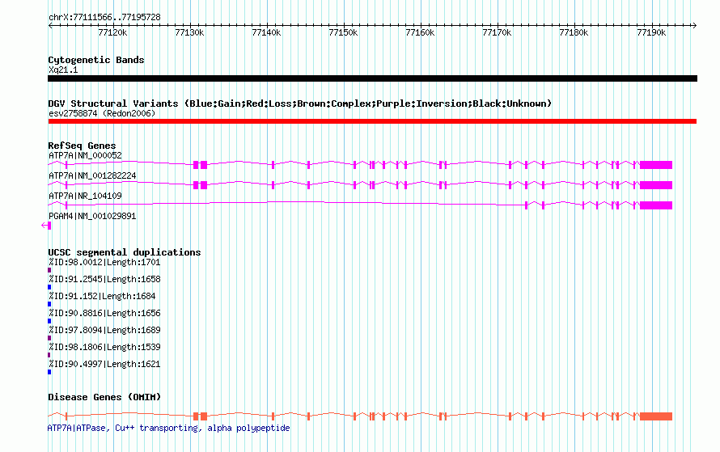Click the orange OMIM ATP7A terminal exon block
This screenshot has height=452, width=720.
pyautogui.click(x=656, y=416)
